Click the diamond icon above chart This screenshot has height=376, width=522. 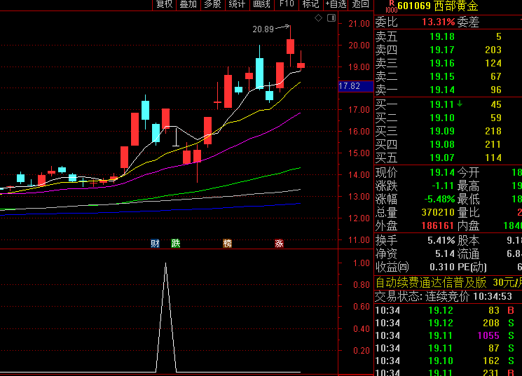(x=318, y=18)
